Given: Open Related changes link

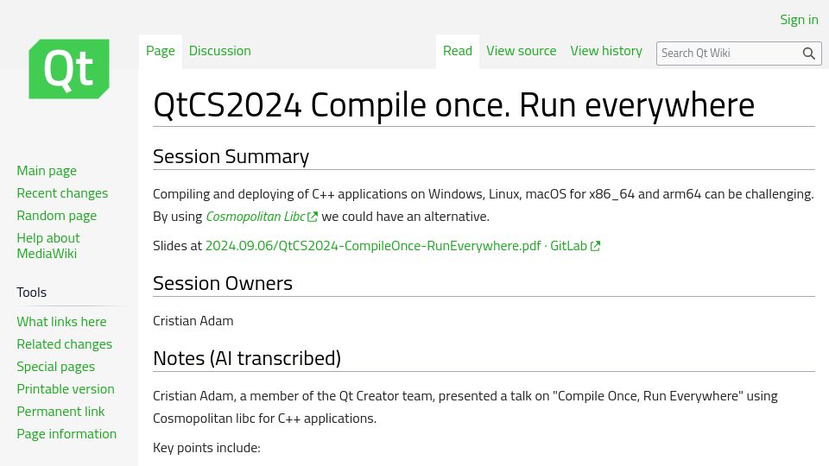Looking at the screenshot, I should pos(65,344).
